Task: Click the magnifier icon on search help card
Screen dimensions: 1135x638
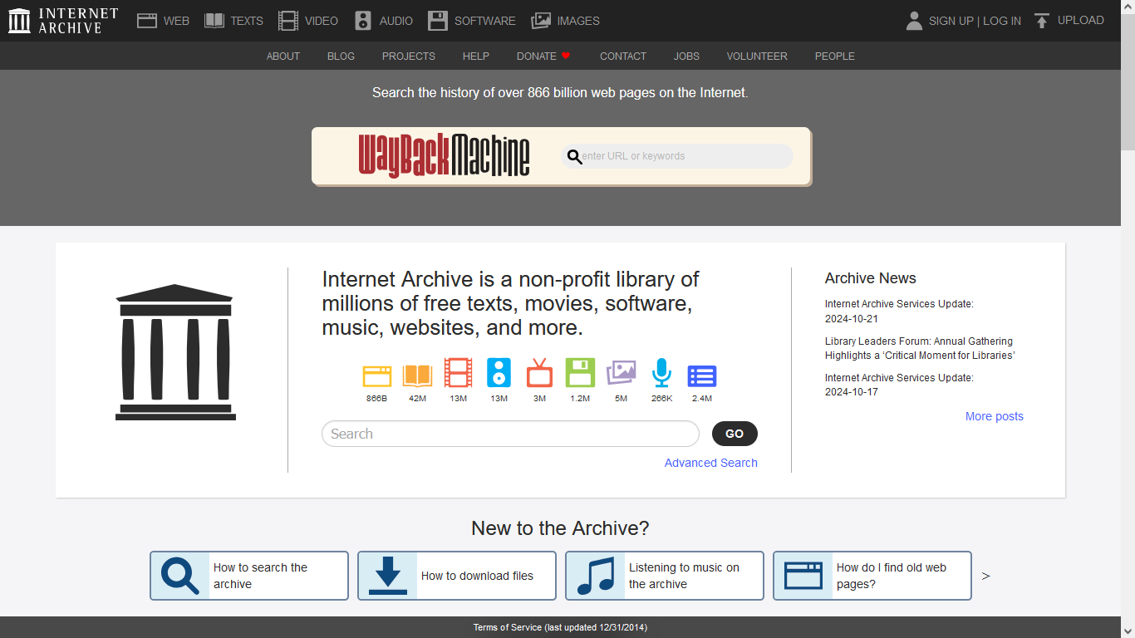Action: coord(180,575)
